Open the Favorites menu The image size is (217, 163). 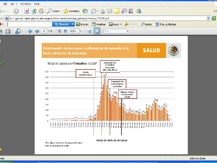(26, 4)
